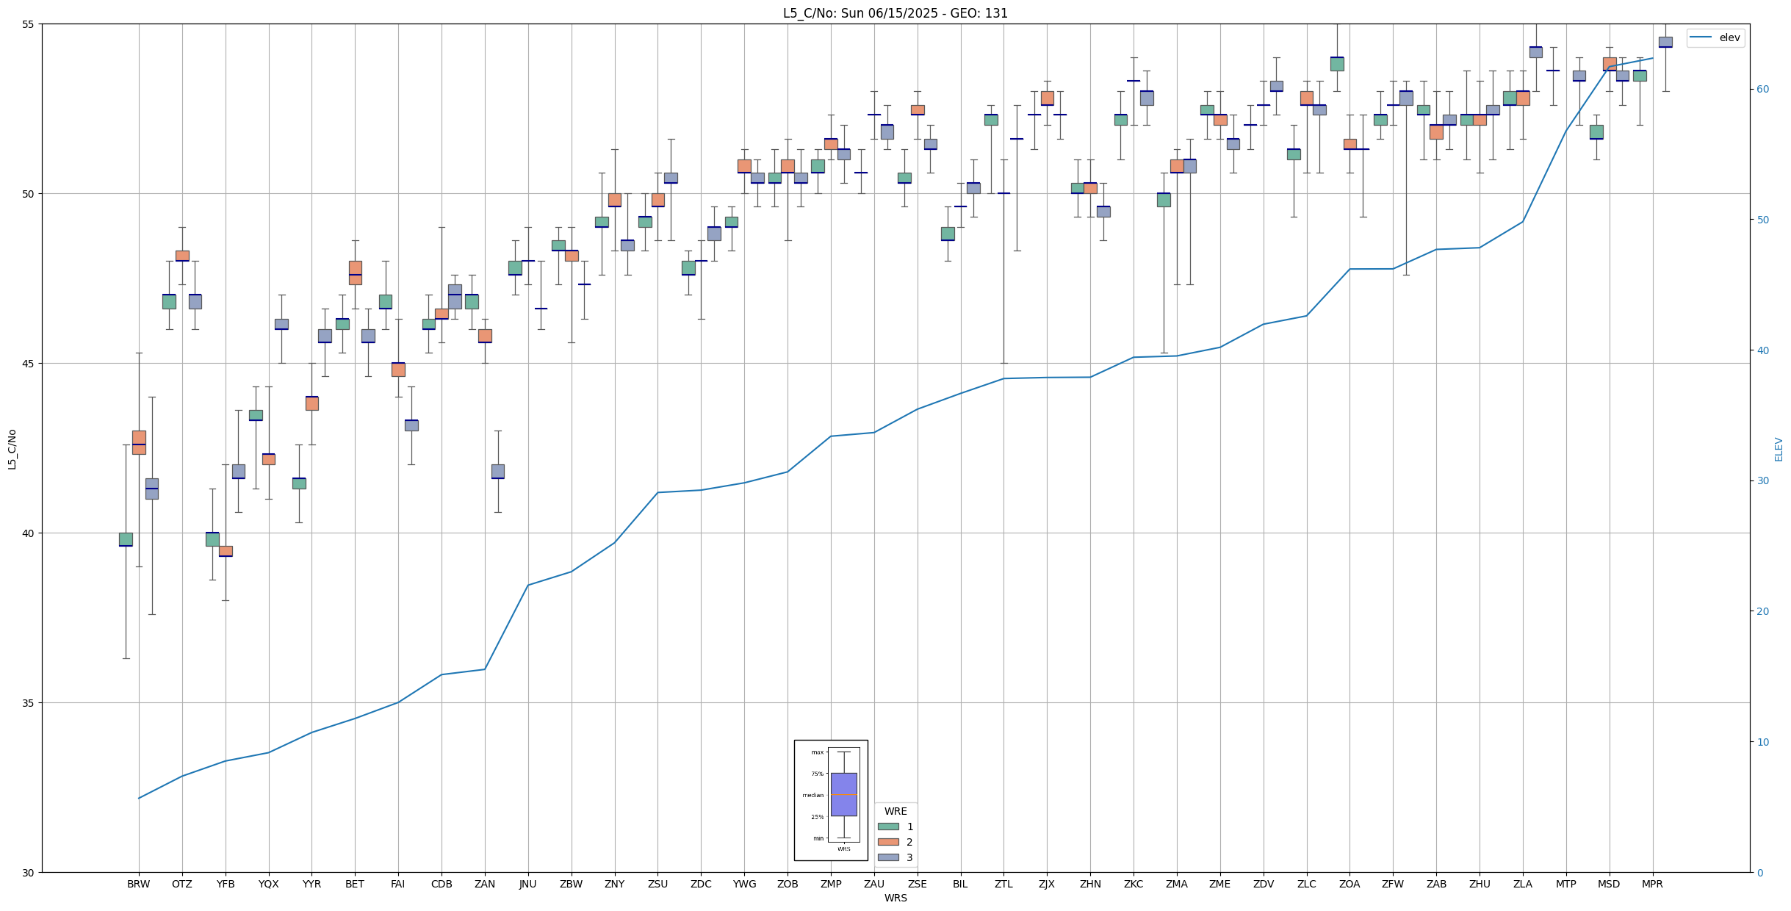Click the BRW station tick label
This screenshot has height=911, width=1791.
tap(138, 884)
